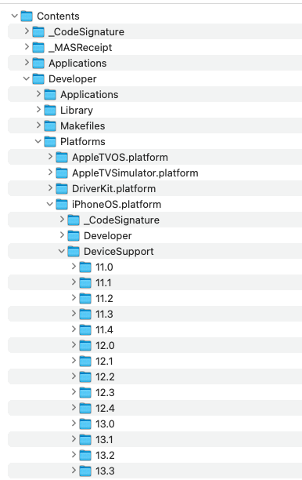Click the '12.1' folder name
The height and width of the screenshot is (480, 302).
tap(104, 362)
